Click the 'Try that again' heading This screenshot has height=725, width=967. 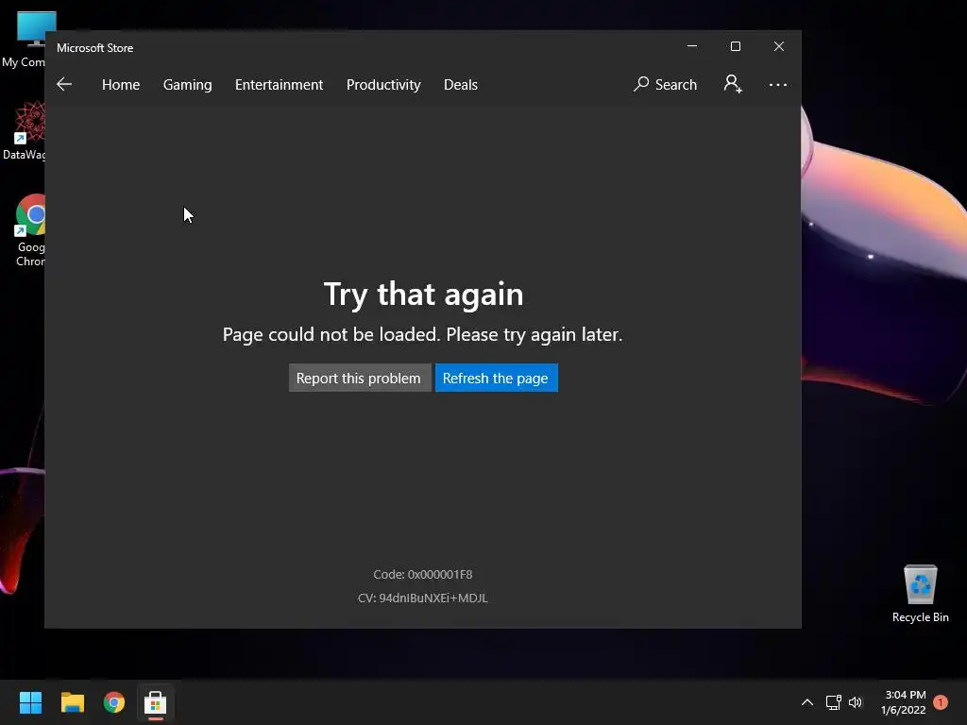(423, 295)
